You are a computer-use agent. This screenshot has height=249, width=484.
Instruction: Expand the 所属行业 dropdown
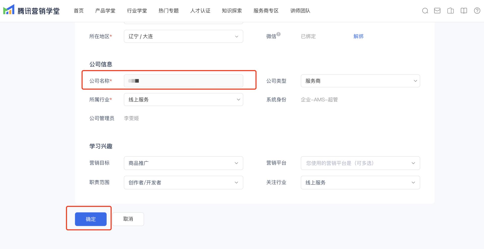pos(183,100)
